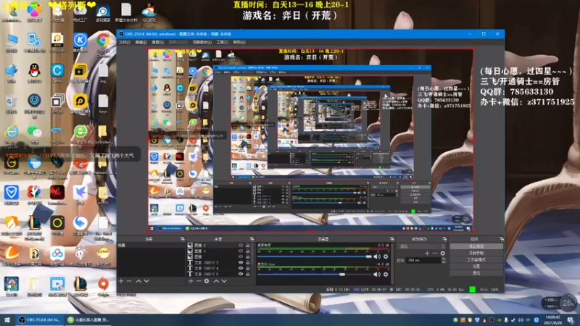Undock the audio mixer 混音器 panel

coord(392,239)
